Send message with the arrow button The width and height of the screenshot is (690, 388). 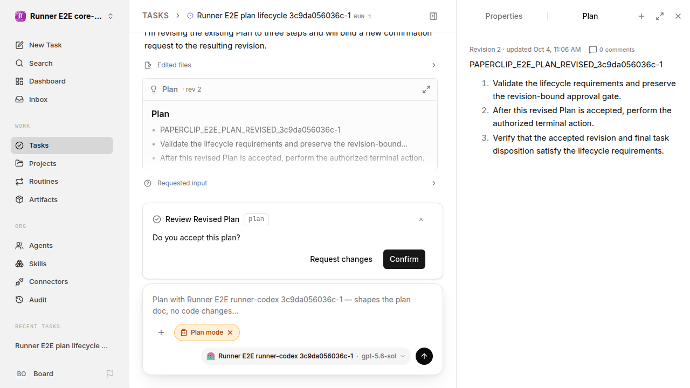pos(424,356)
